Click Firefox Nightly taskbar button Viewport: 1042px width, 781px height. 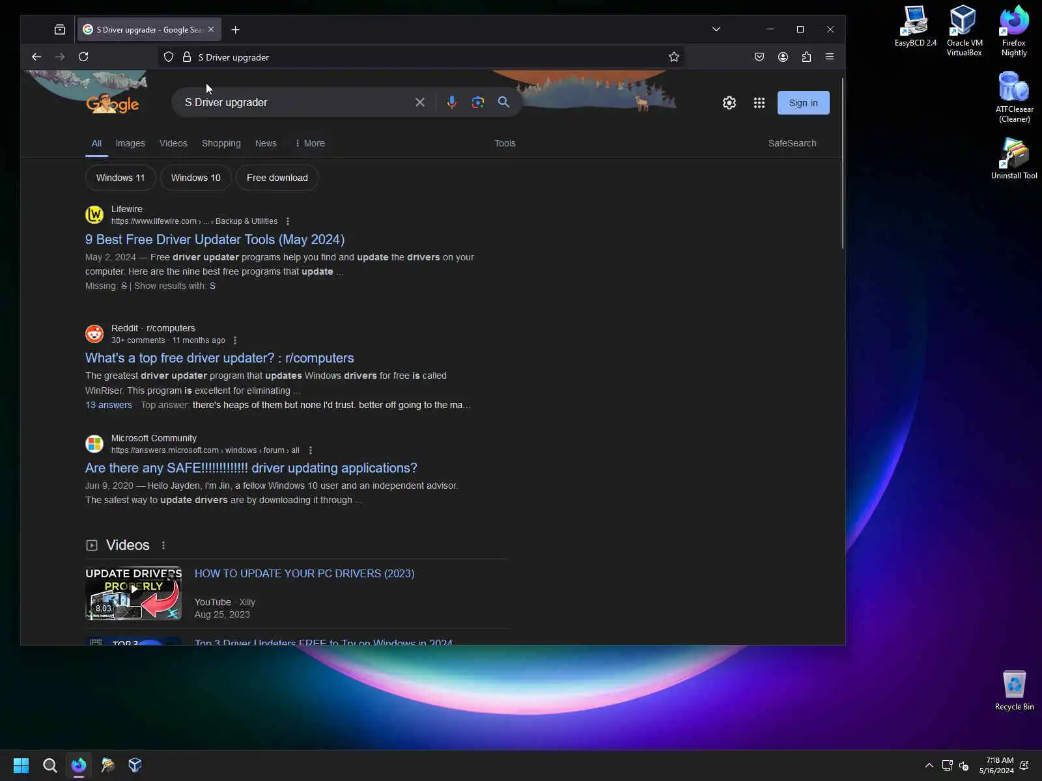pos(79,765)
